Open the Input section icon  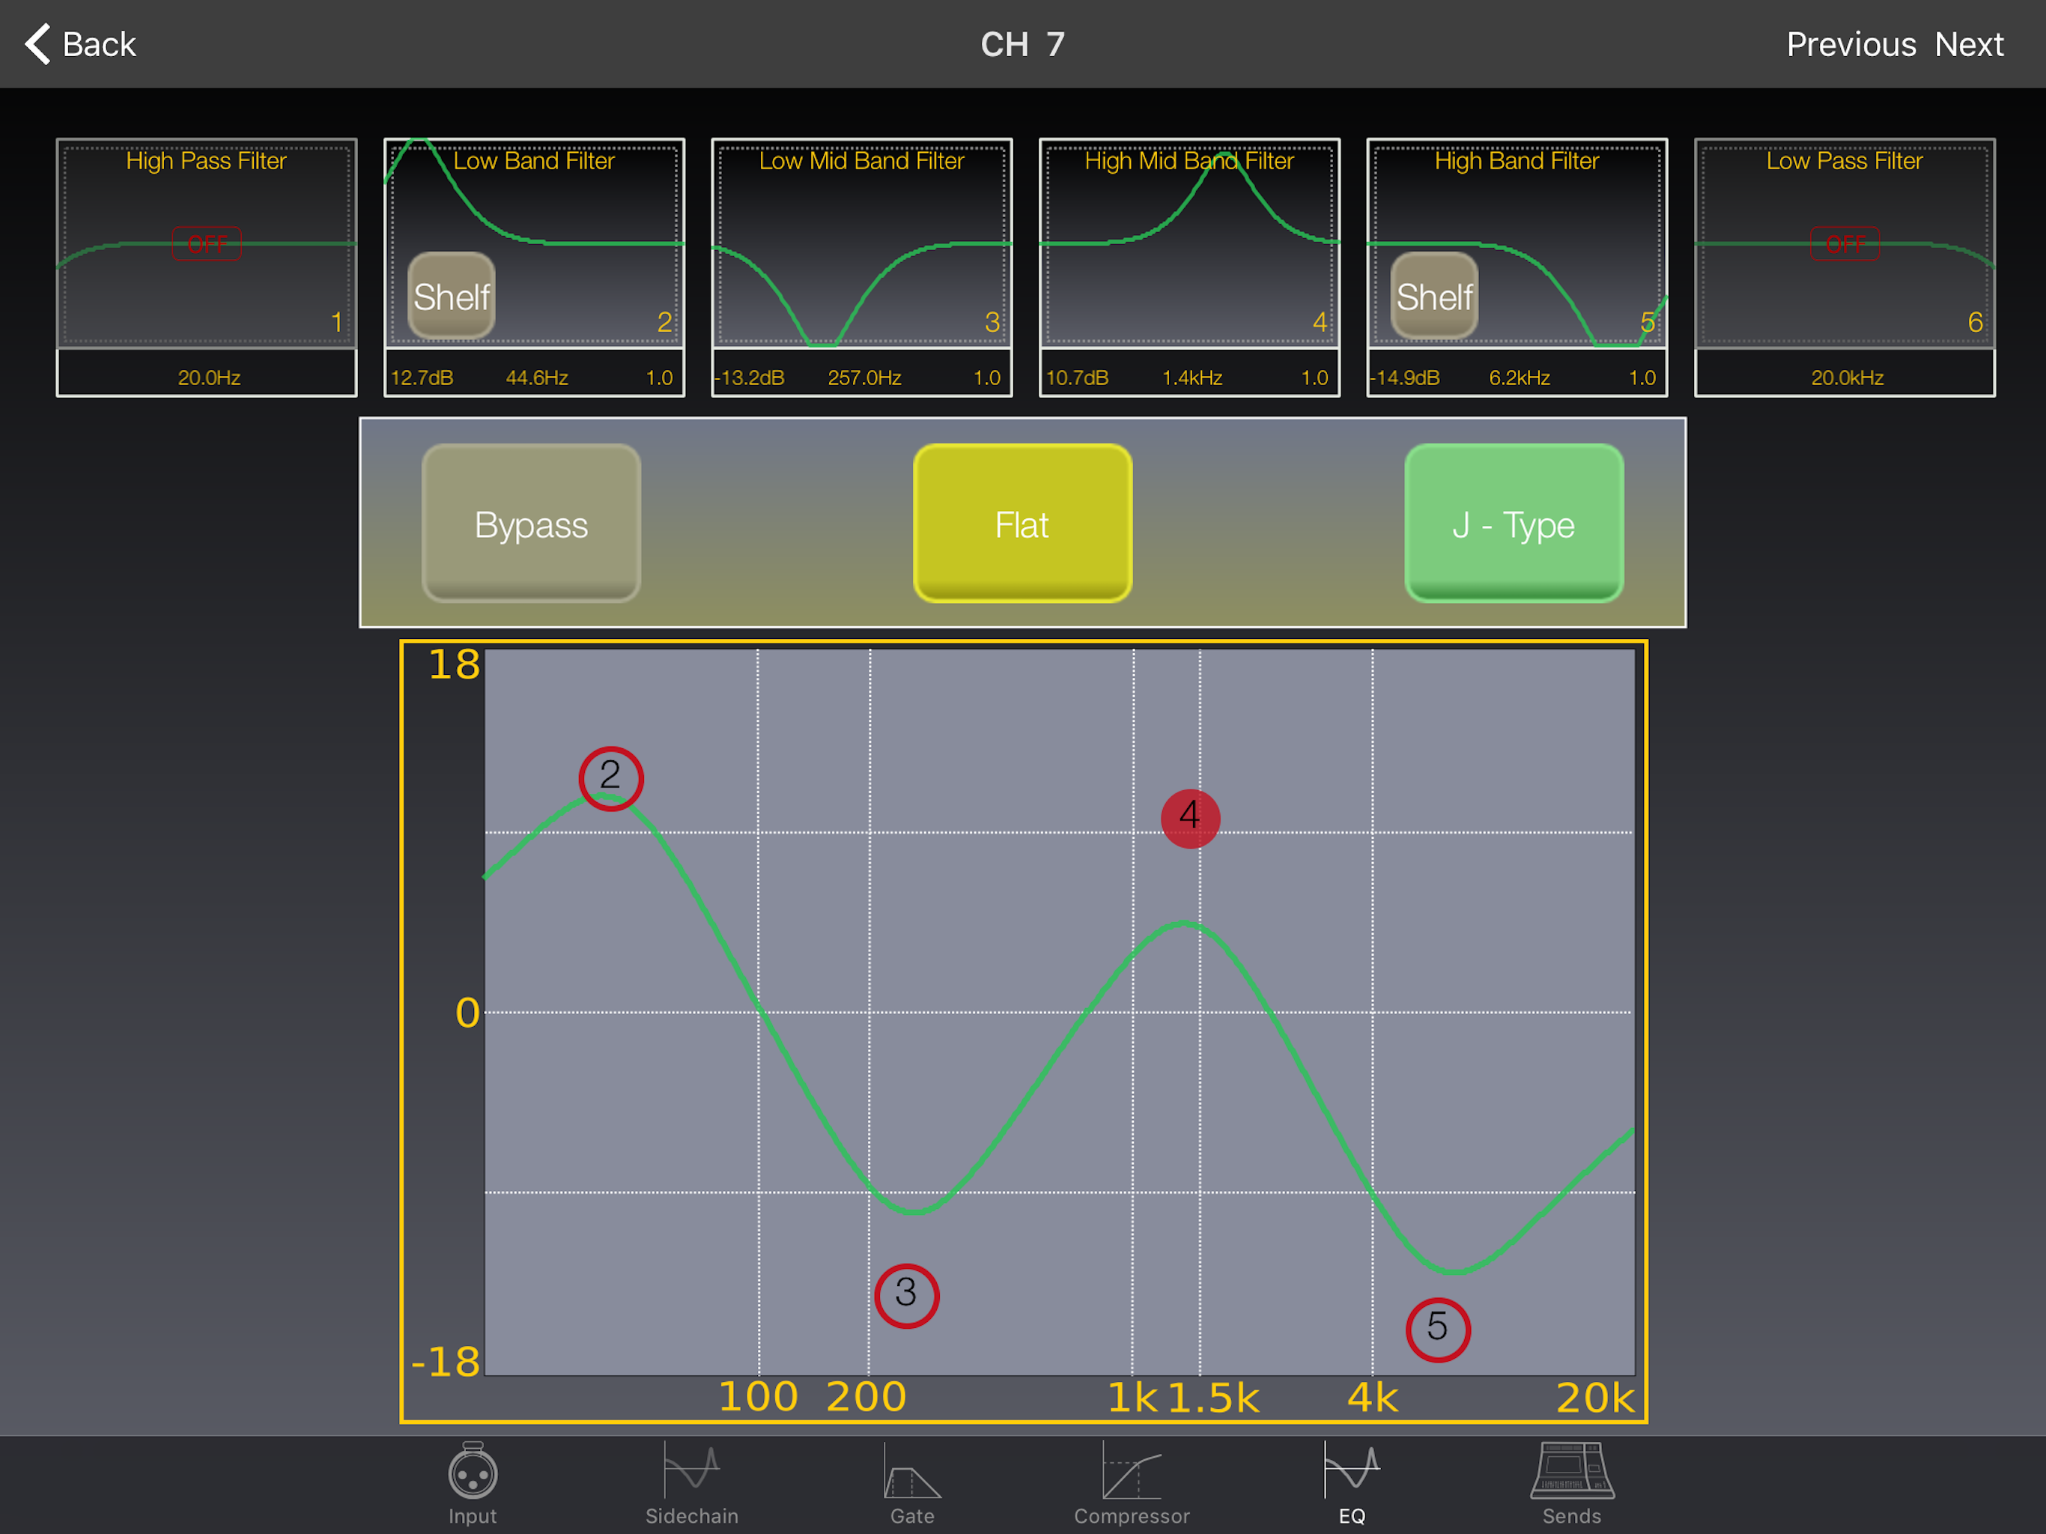473,1473
